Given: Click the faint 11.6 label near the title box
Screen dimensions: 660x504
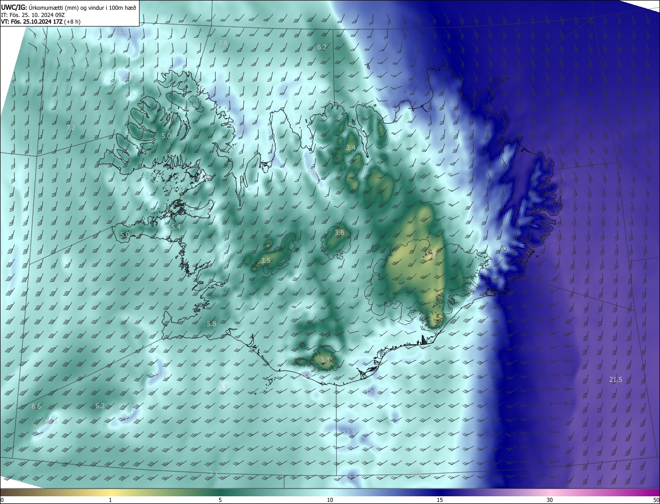Looking at the screenshot, I should [121, 31].
